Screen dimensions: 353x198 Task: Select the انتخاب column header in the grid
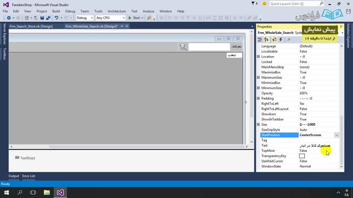[235, 55]
